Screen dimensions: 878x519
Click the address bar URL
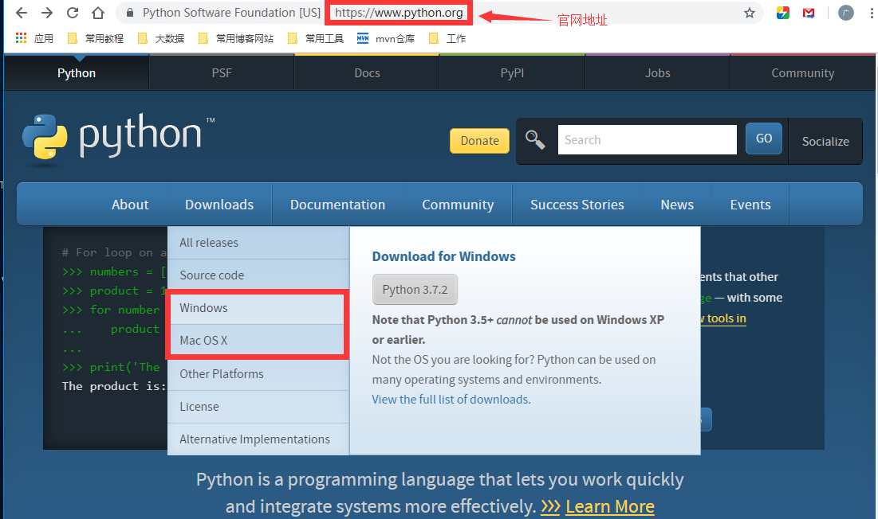[399, 12]
